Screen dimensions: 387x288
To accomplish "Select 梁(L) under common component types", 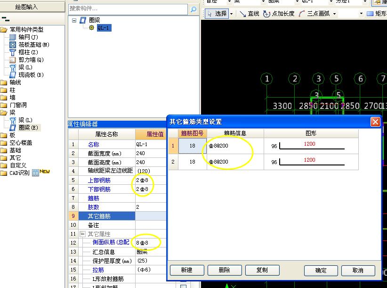I will 21,67.
